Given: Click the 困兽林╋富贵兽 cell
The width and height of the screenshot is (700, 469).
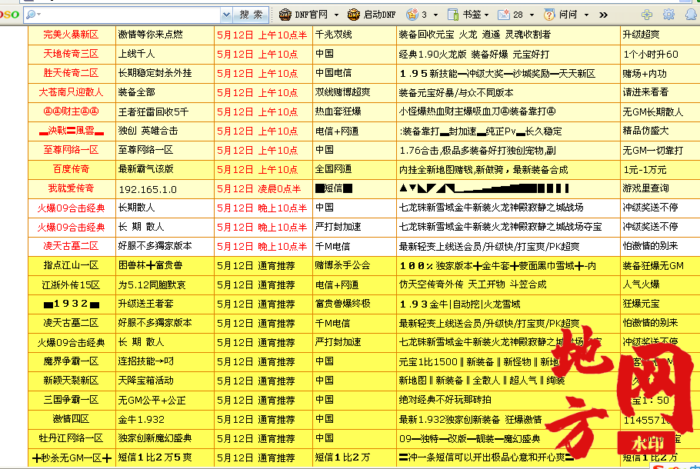Looking at the screenshot, I should (151, 265).
